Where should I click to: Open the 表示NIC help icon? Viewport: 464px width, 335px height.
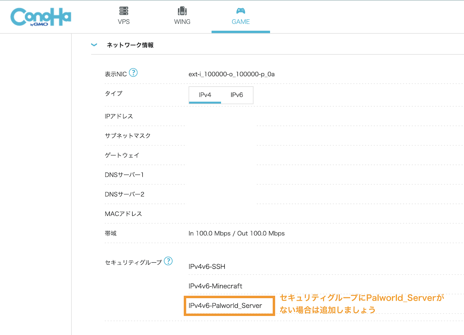point(133,72)
